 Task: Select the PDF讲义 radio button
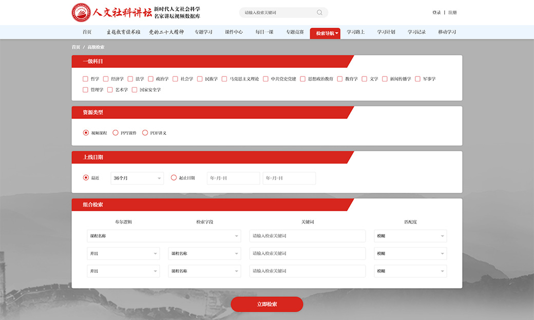click(145, 133)
